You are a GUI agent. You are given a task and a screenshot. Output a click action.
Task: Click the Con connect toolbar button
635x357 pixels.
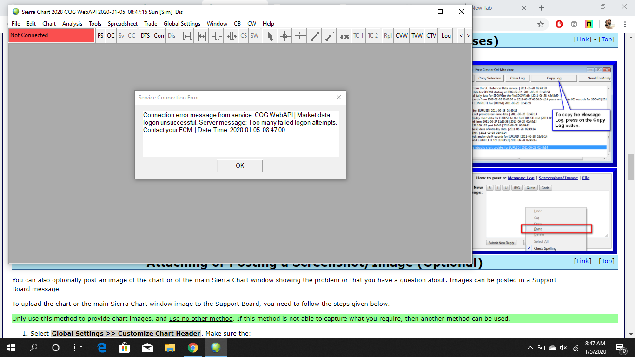[x=159, y=36]
